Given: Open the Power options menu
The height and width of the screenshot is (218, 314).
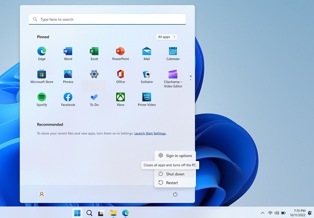Looking at the screenshot, I should click(175, 194).
